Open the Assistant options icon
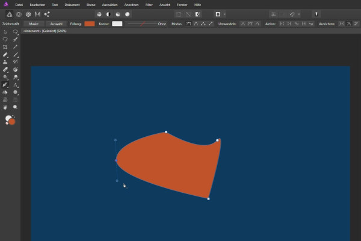361x241 pixels. point(316,14)
